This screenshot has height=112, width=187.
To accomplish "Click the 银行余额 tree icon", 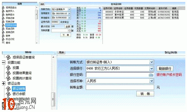I will coord(8,94).
